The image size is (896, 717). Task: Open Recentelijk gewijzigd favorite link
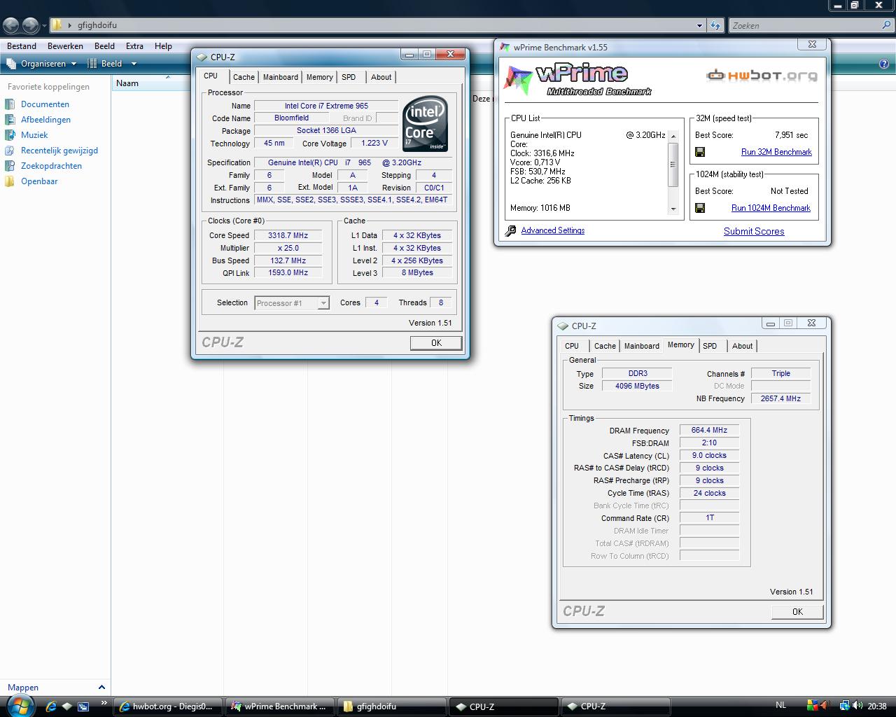pos(59,151)
